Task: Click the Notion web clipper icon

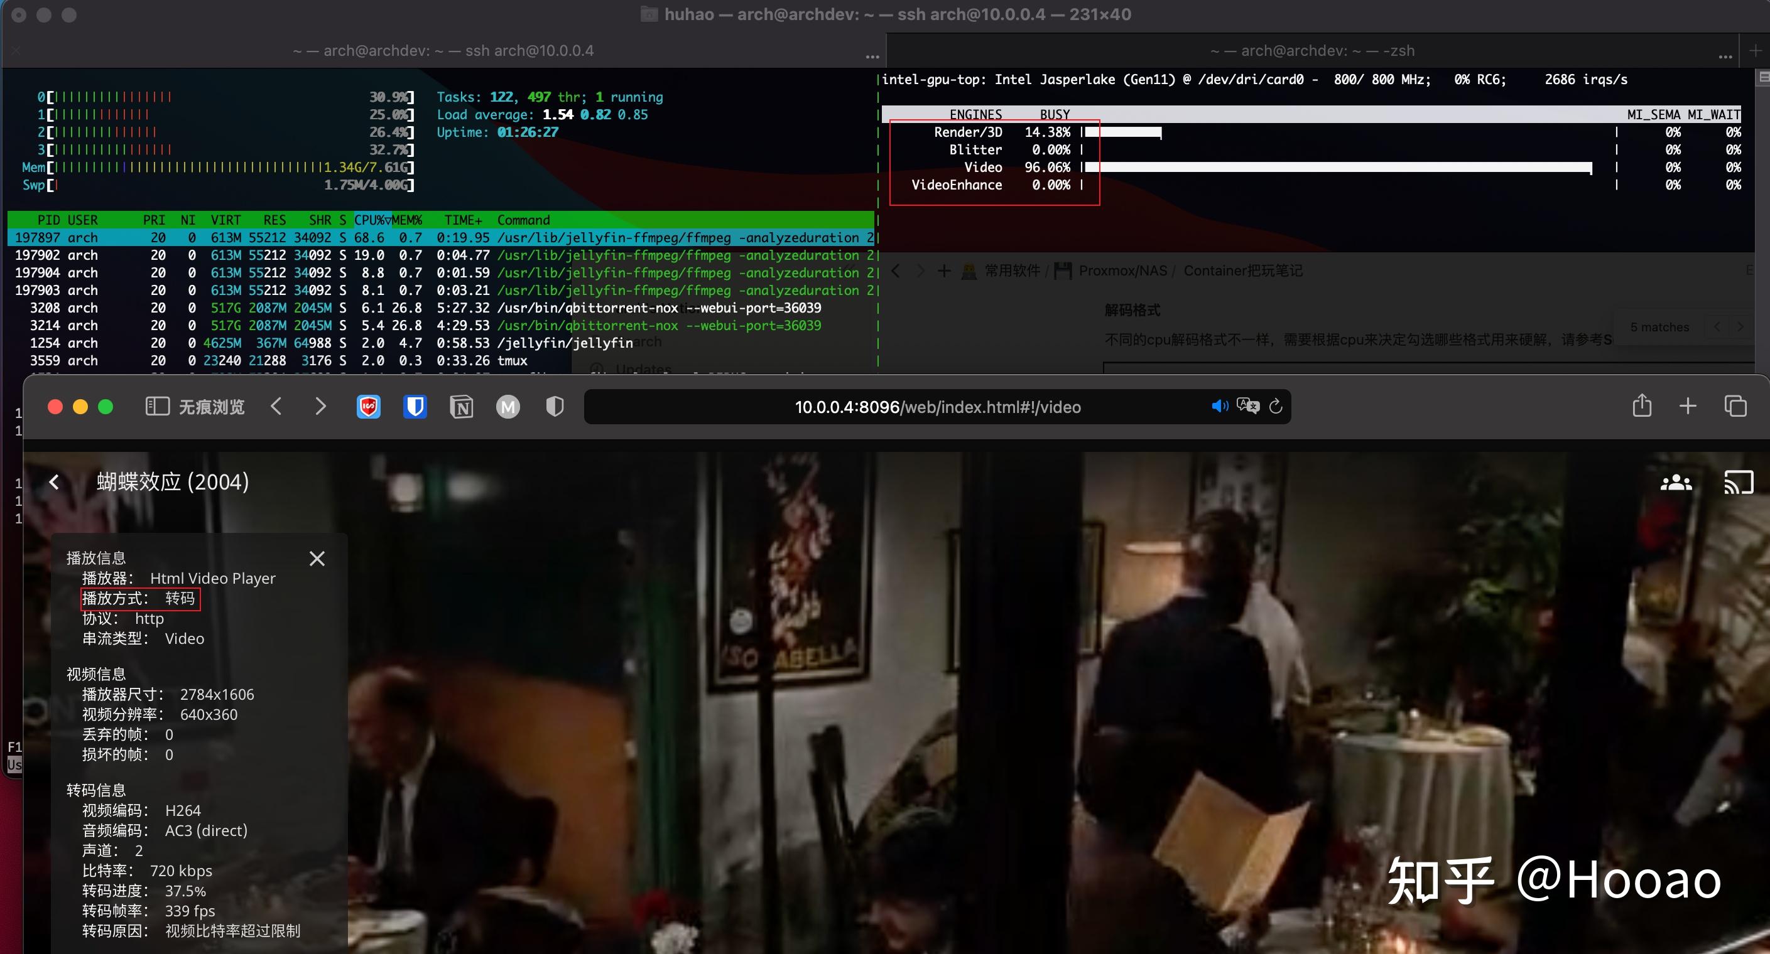Action: point(461,407)
